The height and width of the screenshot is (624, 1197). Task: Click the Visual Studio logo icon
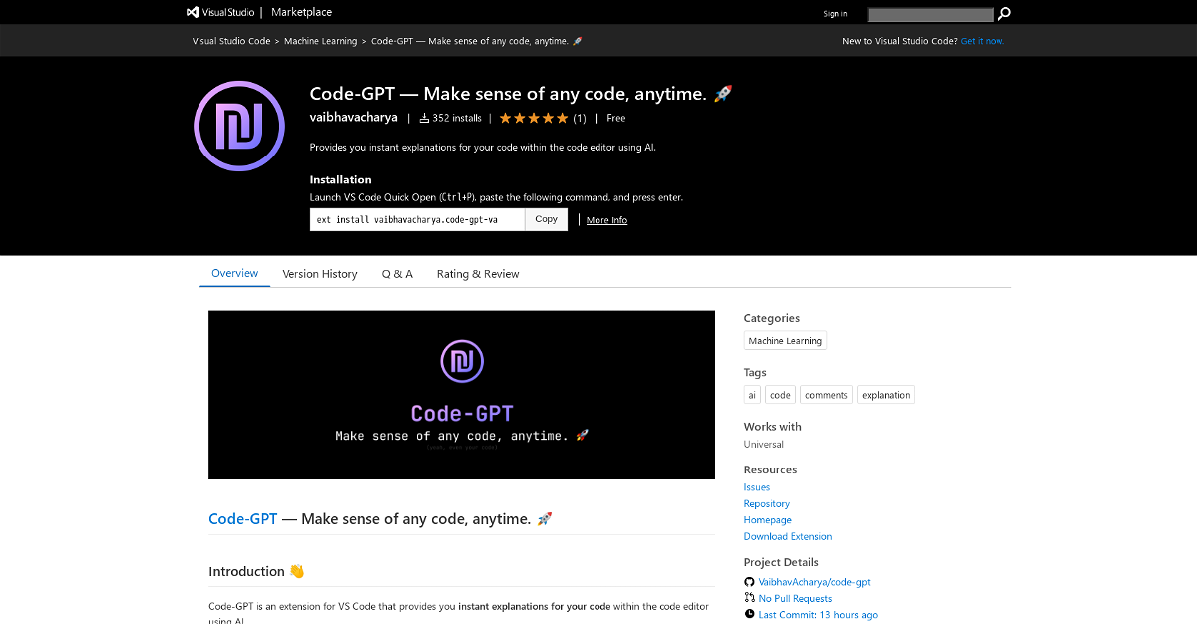[x=193, y=13]
